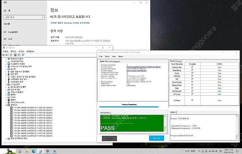Click the CPU1 log vertical scrollbar
242x154 pixels.
237,127
